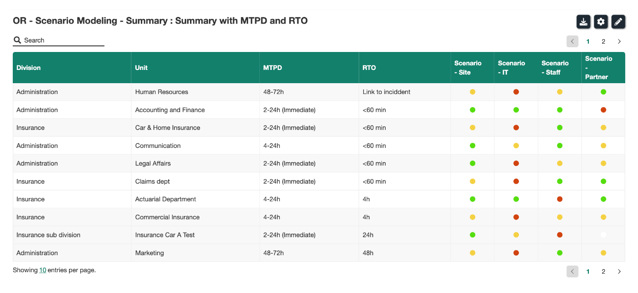Click the Scenario - Staff column header
This screenshot has width=638, height=293.
(x=560, y=68)
